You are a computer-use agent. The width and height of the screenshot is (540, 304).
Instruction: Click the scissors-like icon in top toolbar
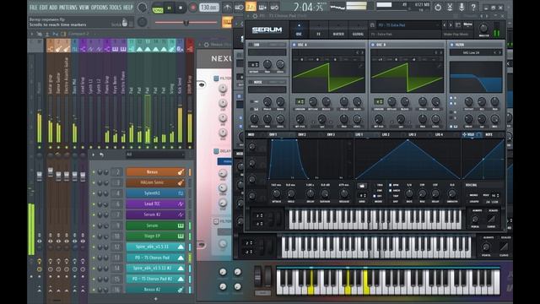[450, 7]
